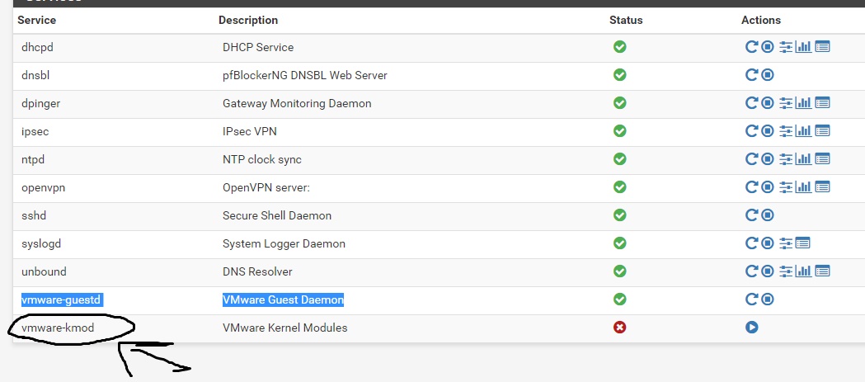Open related settings for ipsec

coord(786,131)
